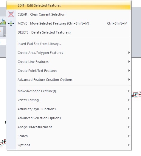The height and width of the screenshot is (156, 141).
Task: Expand the Create Line Features submenu arrow
Action: coord(129,62)
